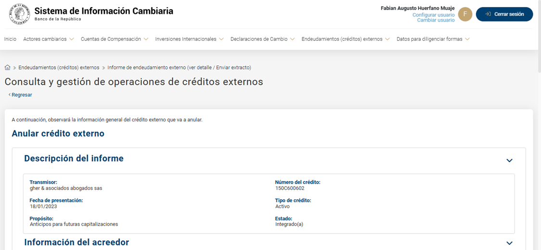Click the Número del crédito value 150C600602
541x250 pixels.
tap(289, 189)
